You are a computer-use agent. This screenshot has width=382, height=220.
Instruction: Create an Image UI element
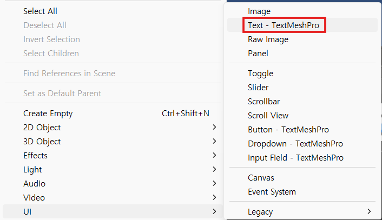(259, 11)
